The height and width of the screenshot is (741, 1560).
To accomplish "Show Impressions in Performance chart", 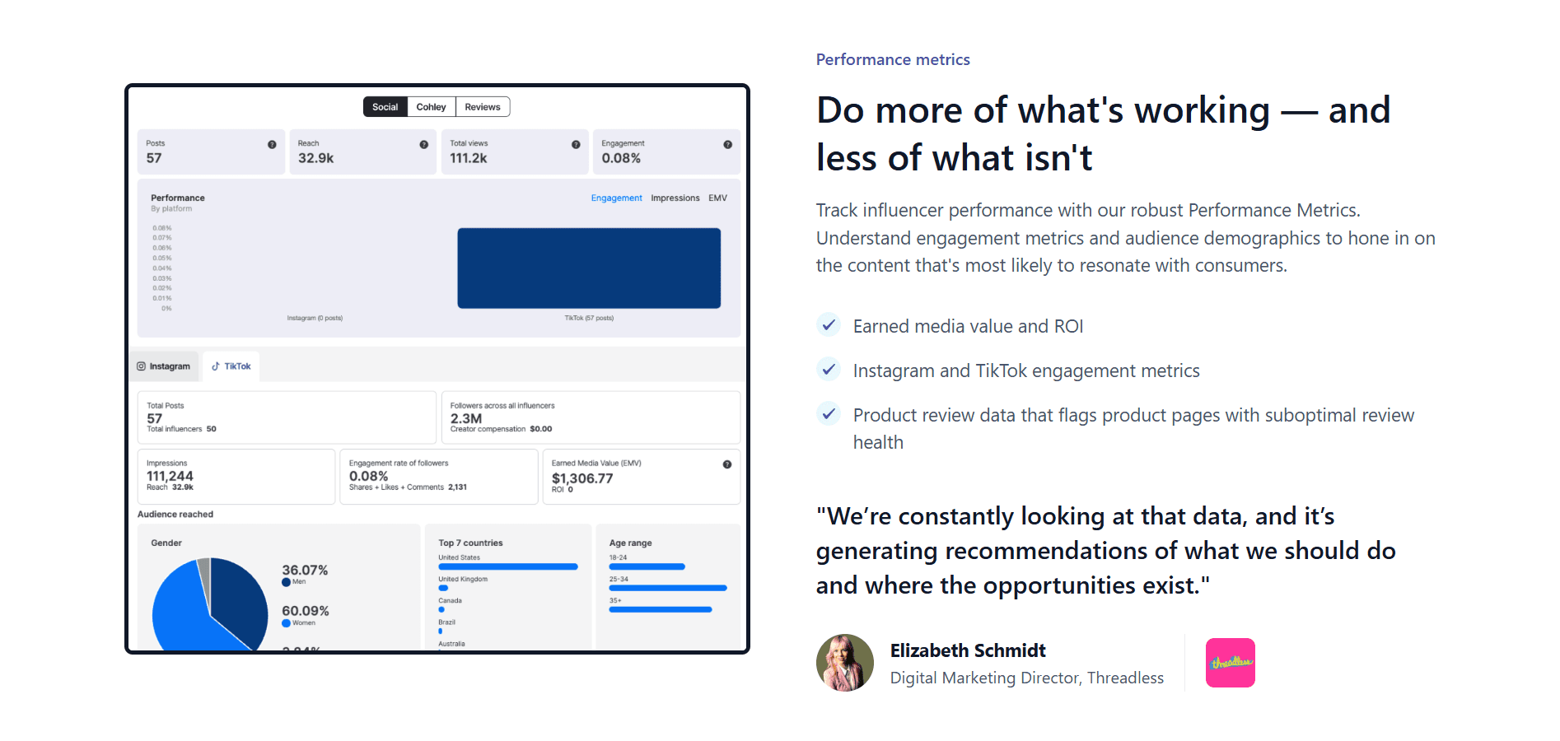I will click(675, 198).
